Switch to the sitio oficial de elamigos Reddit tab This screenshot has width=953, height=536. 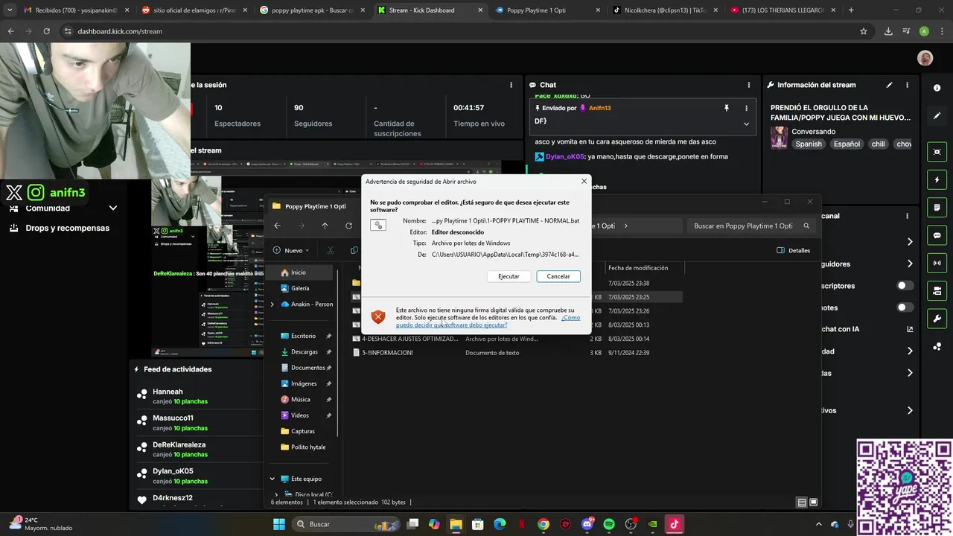(x=194, y=10)
